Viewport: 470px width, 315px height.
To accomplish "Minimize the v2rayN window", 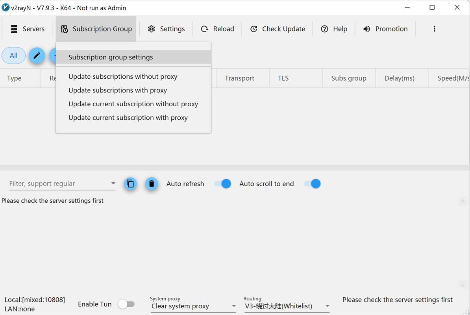I will coord(407,7).
